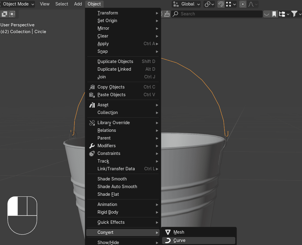302x245 pixels.
Task: Open the Object Mode dropdown
Action: [x=18, y=4]
